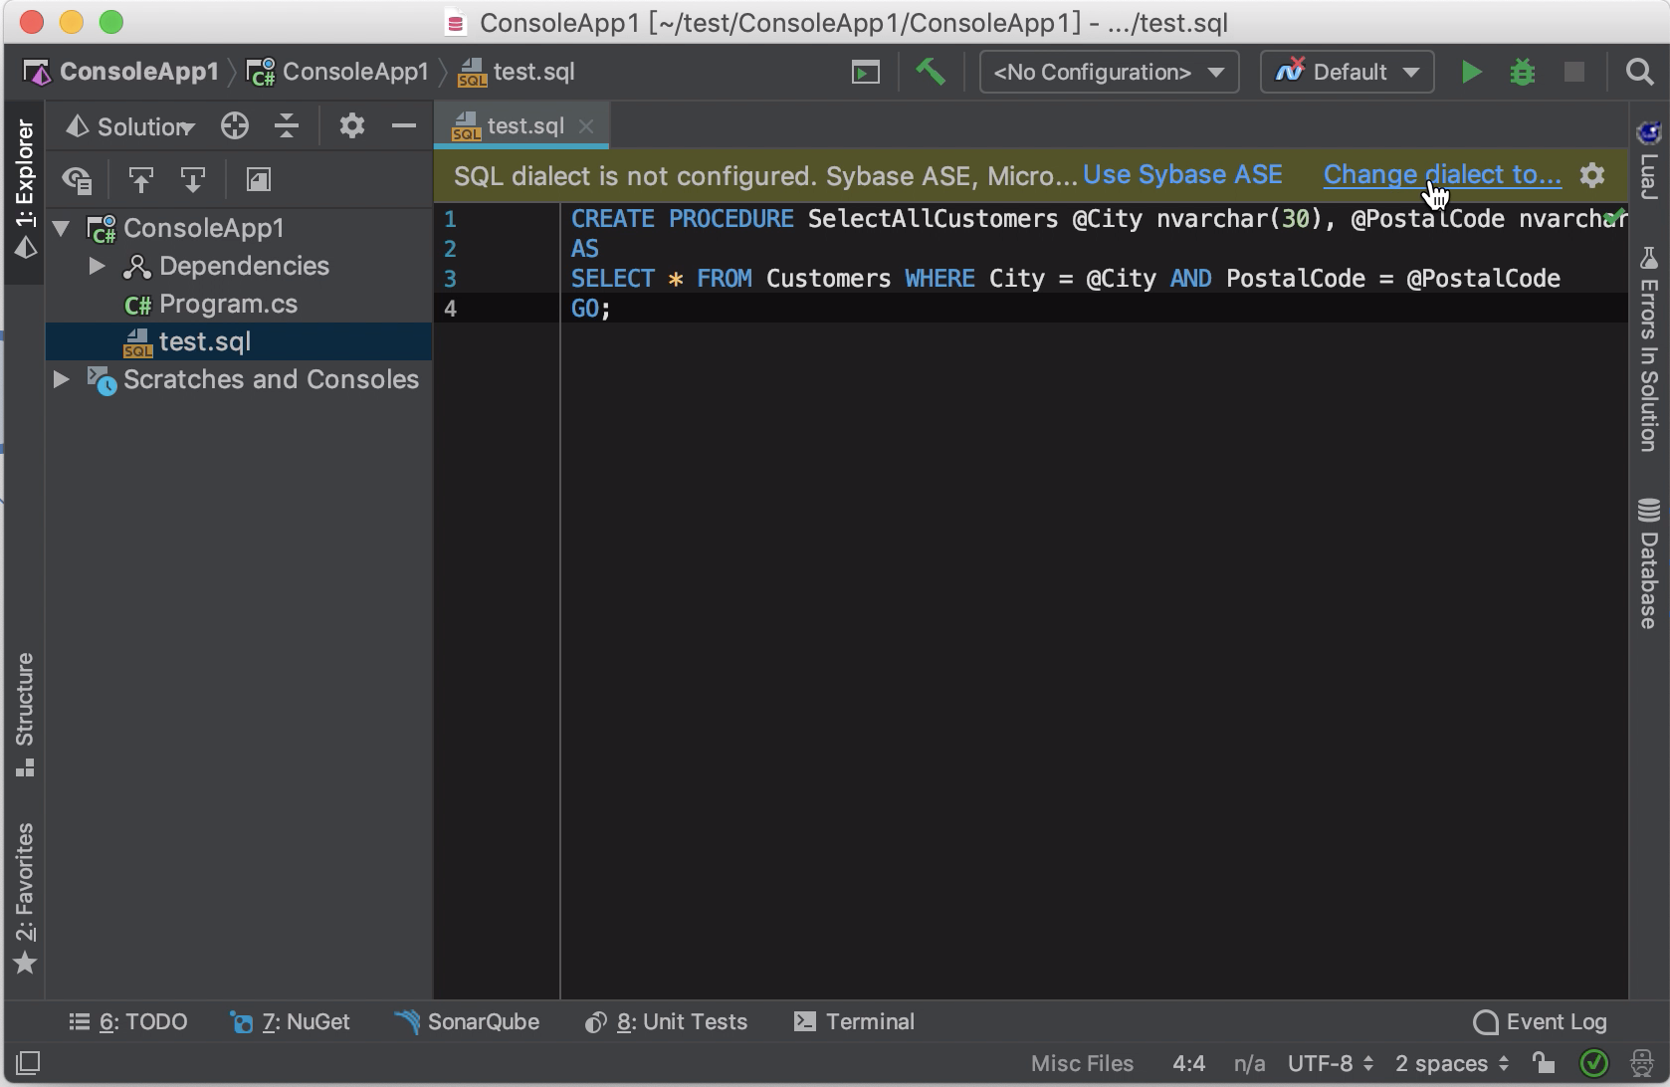Toggle the preview icon in explorer toolbar
The width and height of the screenshot is (1670, 1087).
tap(259, 179)
